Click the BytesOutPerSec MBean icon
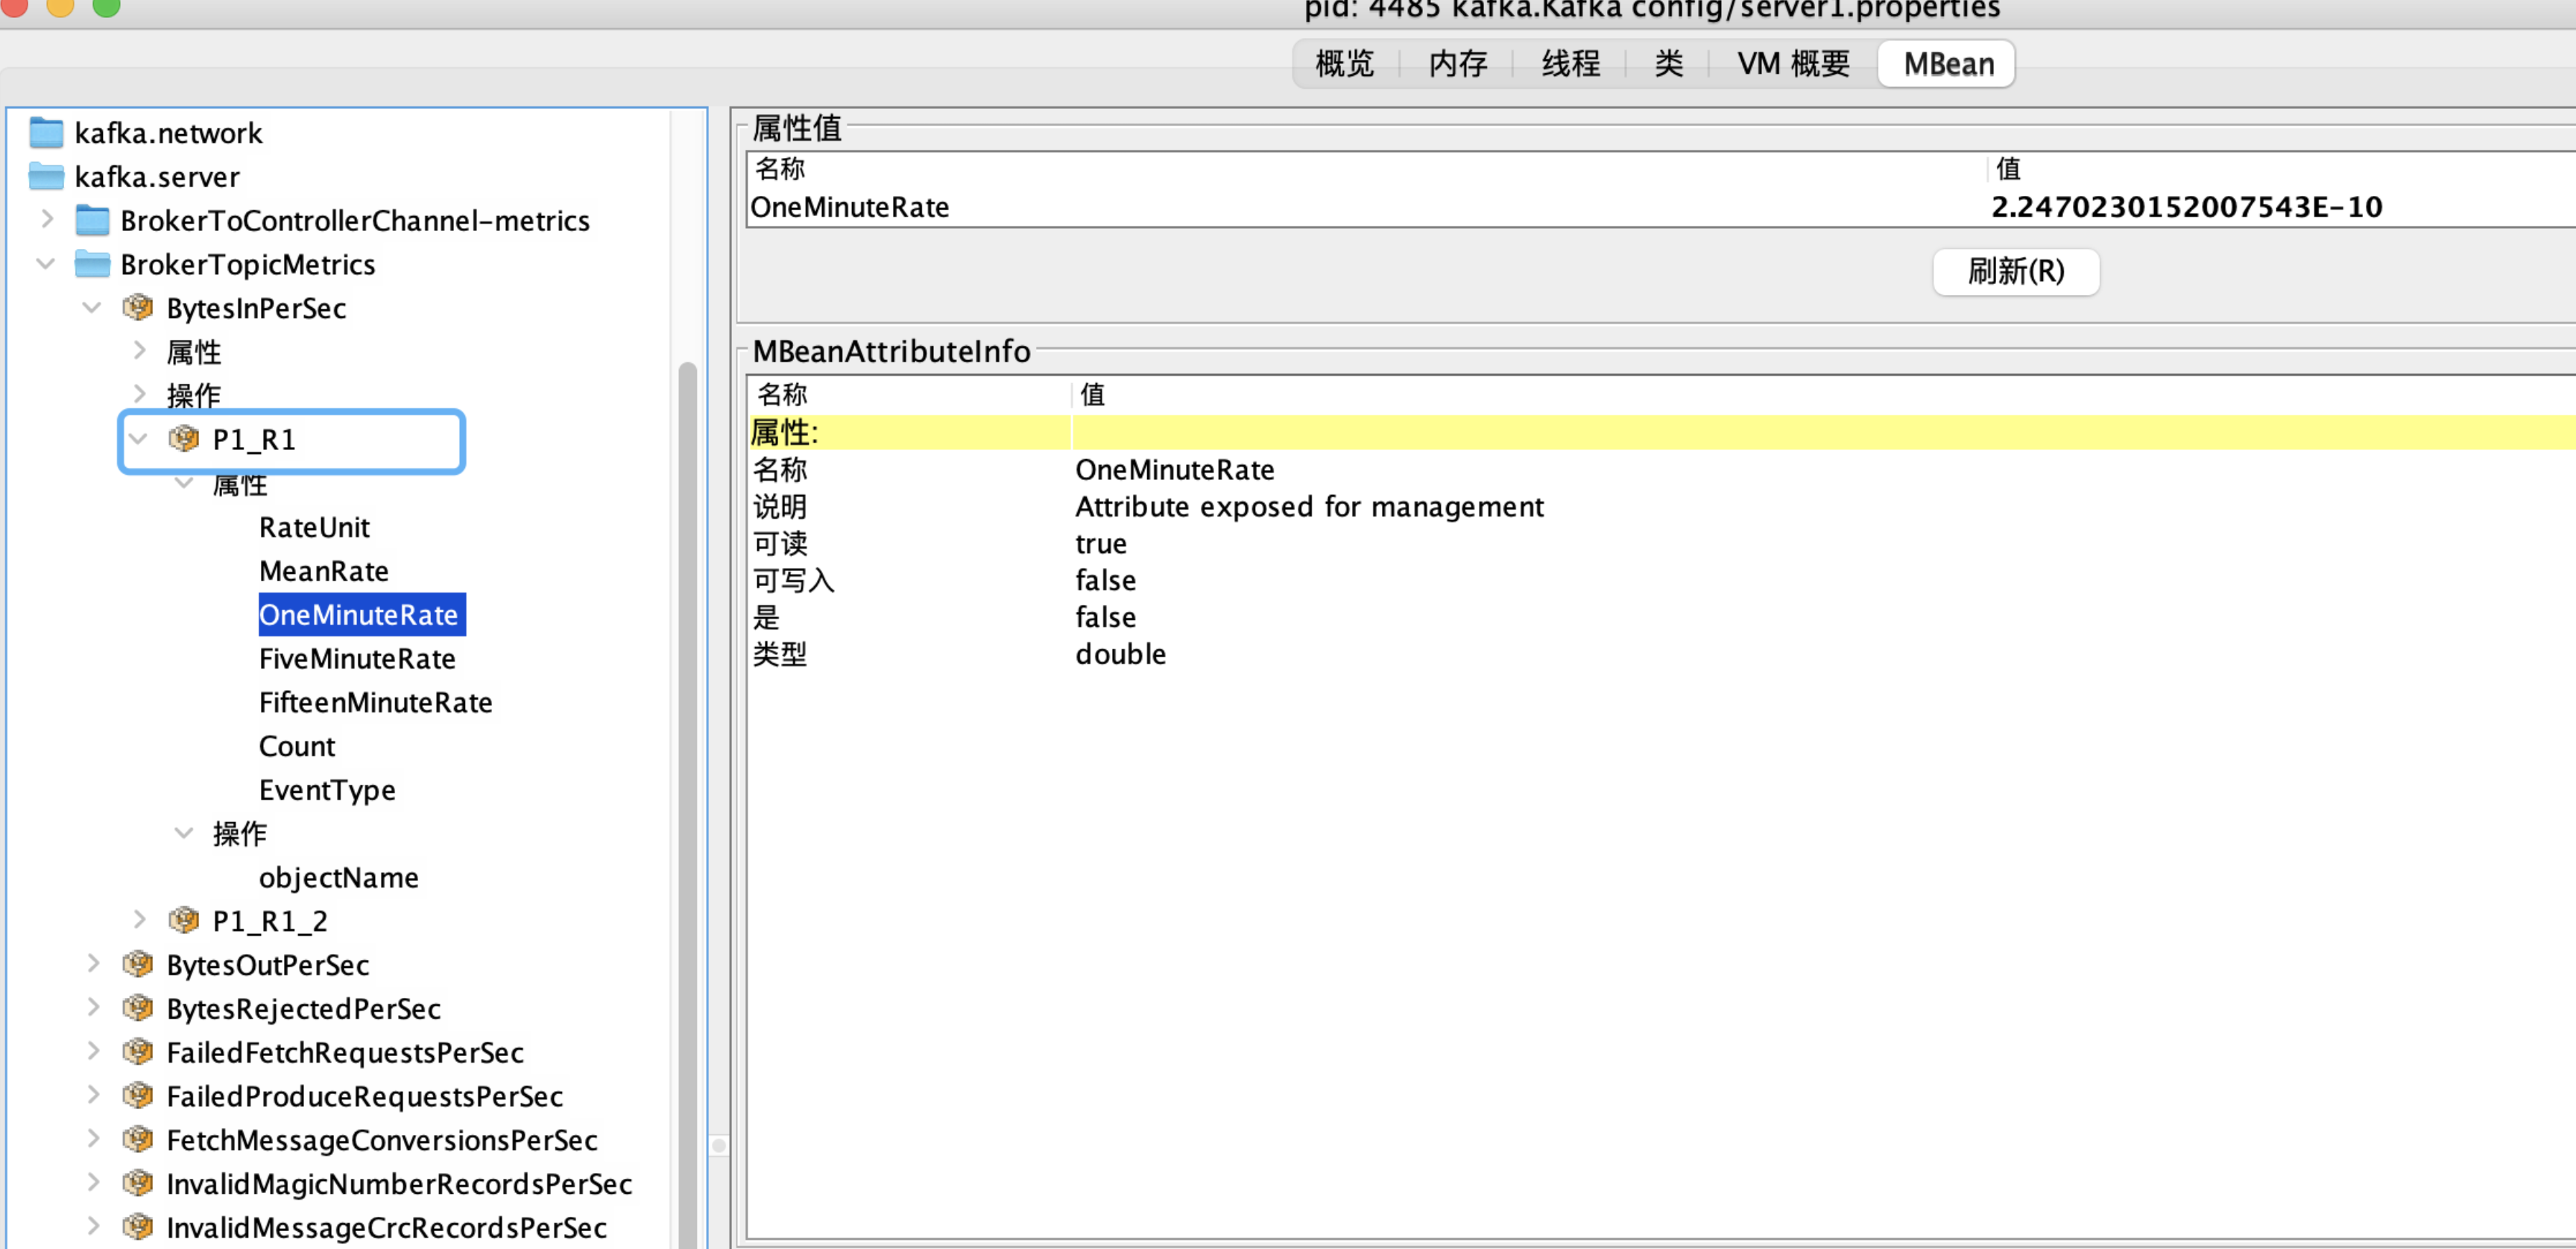This screenshot has height=1249, width=2576. click(x=138, y=965)
